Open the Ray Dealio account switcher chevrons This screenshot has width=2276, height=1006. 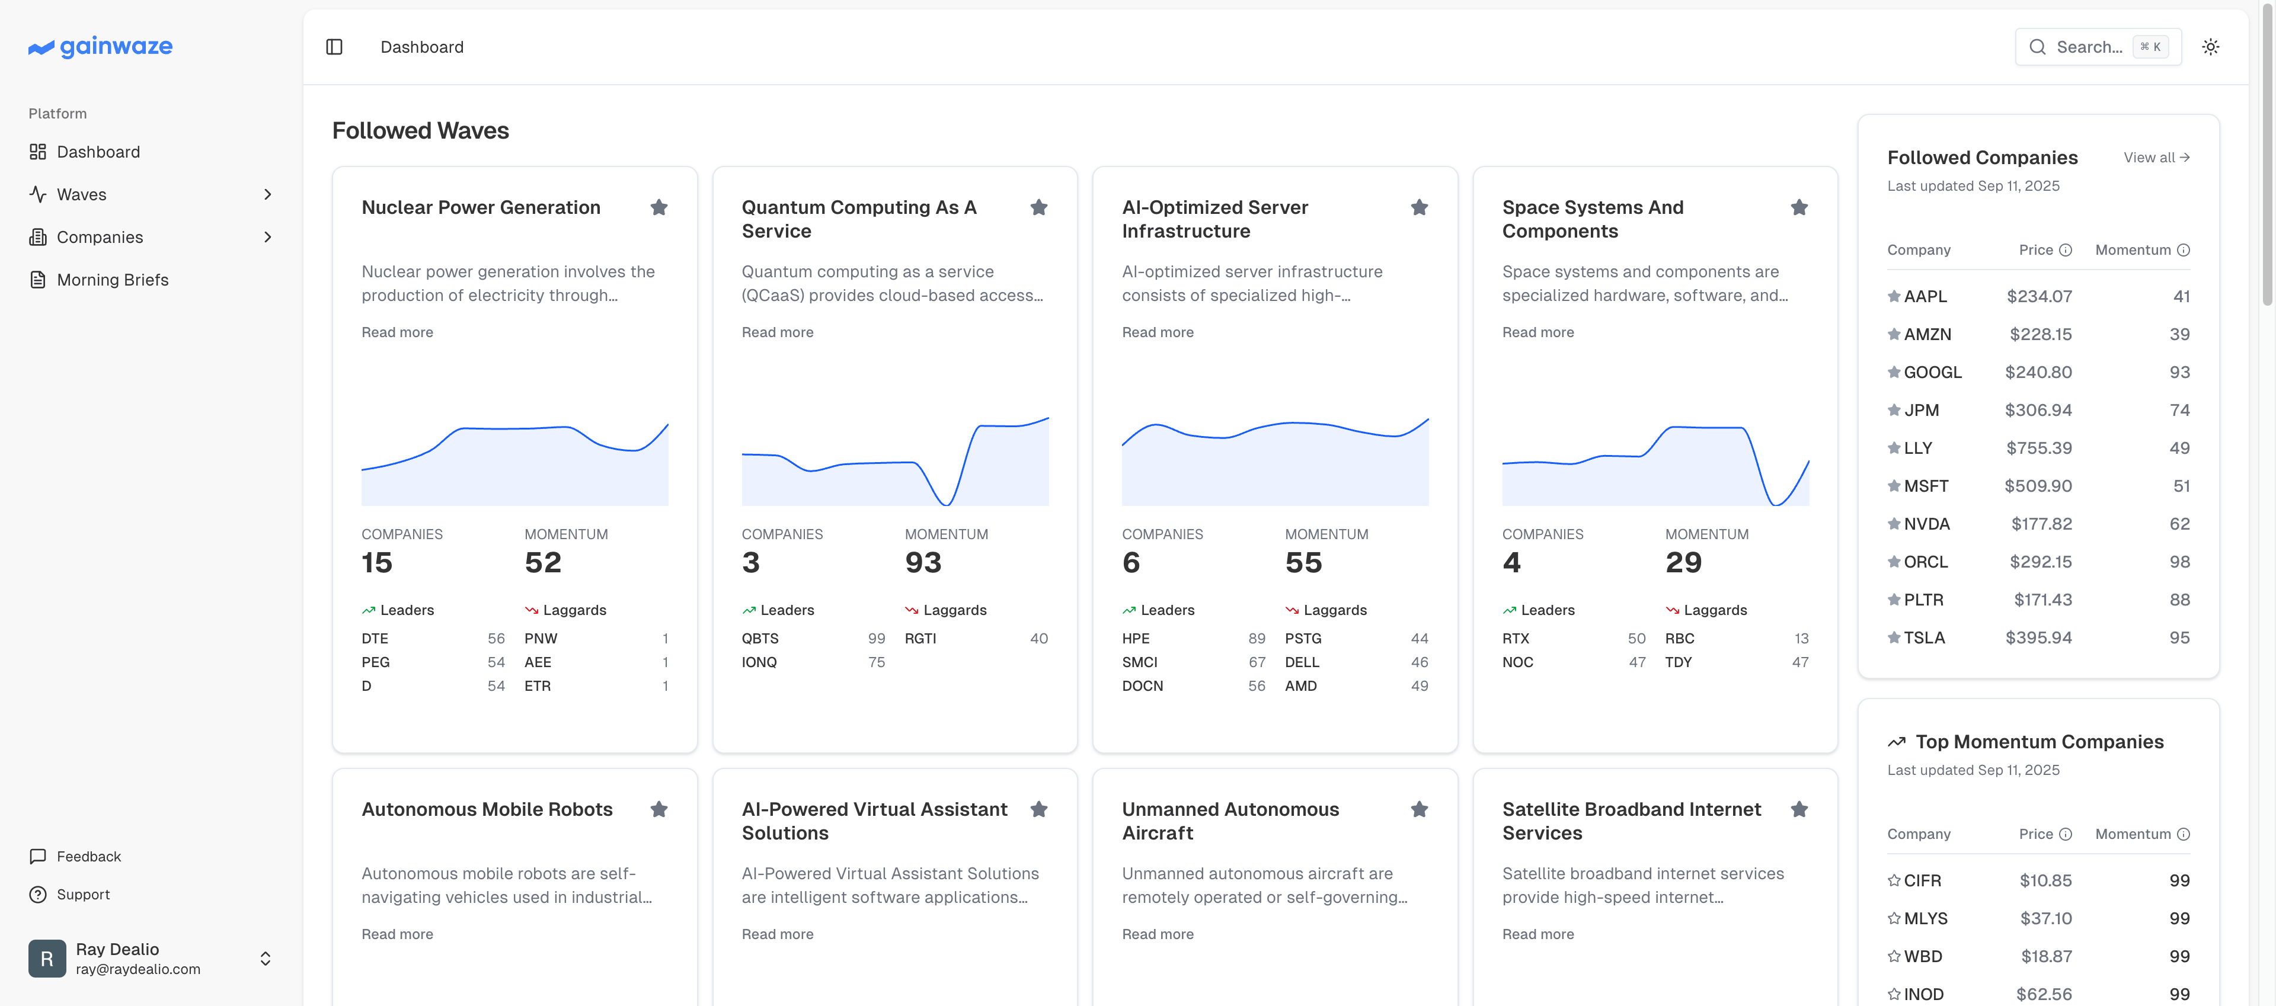click(265, 957)
